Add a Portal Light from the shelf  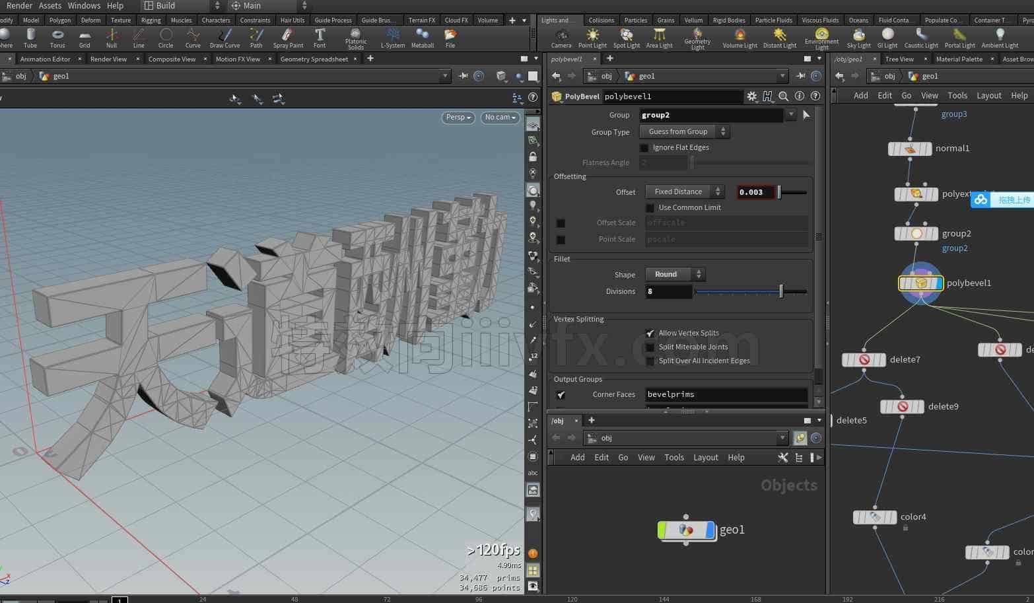959,38
